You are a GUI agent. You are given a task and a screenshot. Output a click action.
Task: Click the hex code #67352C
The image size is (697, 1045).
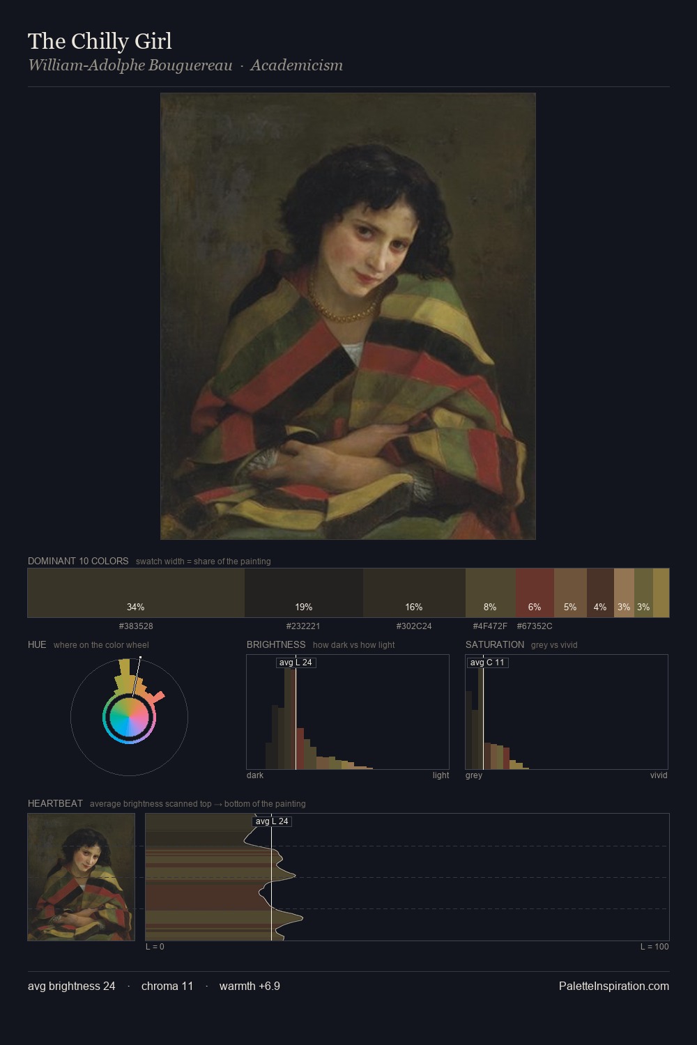(535, 626)
